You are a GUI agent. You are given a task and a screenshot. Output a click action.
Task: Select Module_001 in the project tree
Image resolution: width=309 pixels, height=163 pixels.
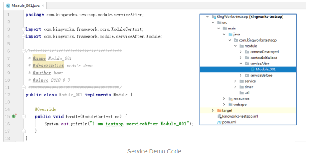248,69
